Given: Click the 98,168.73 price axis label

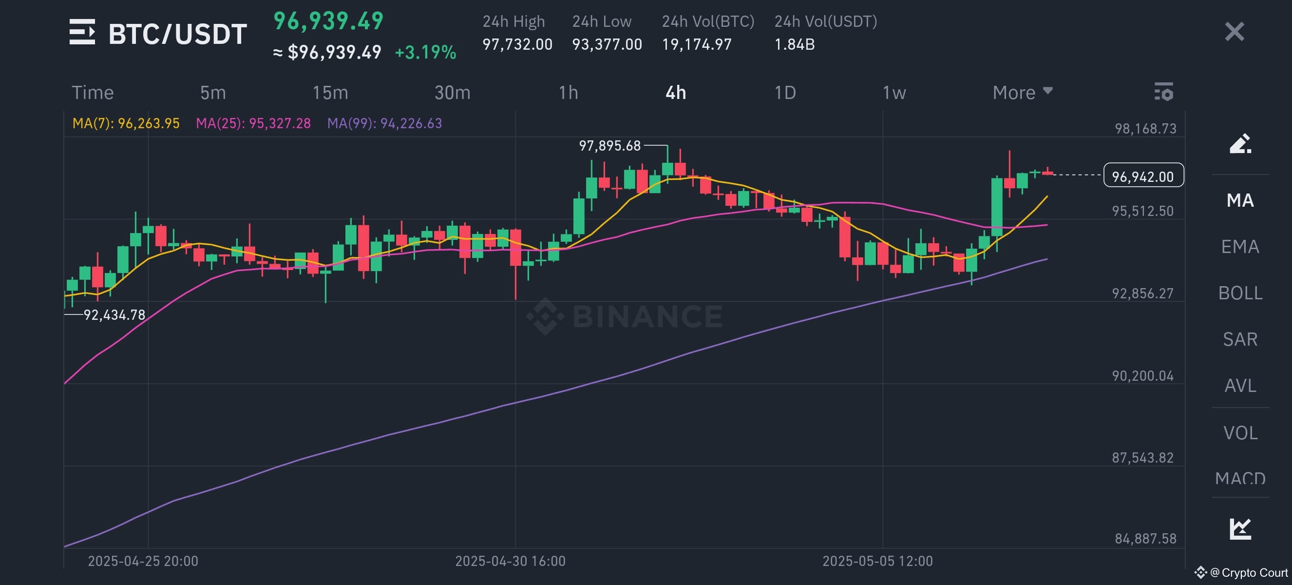Looking at the screenshot, I should pos(1145,129).
